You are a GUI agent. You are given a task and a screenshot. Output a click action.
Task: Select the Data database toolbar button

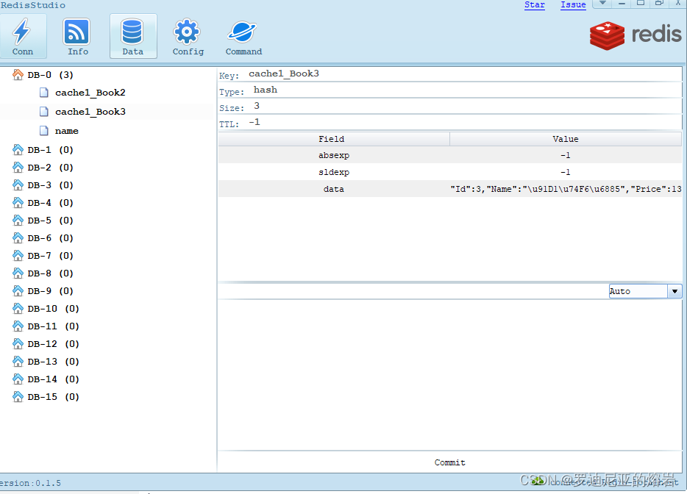132,36
